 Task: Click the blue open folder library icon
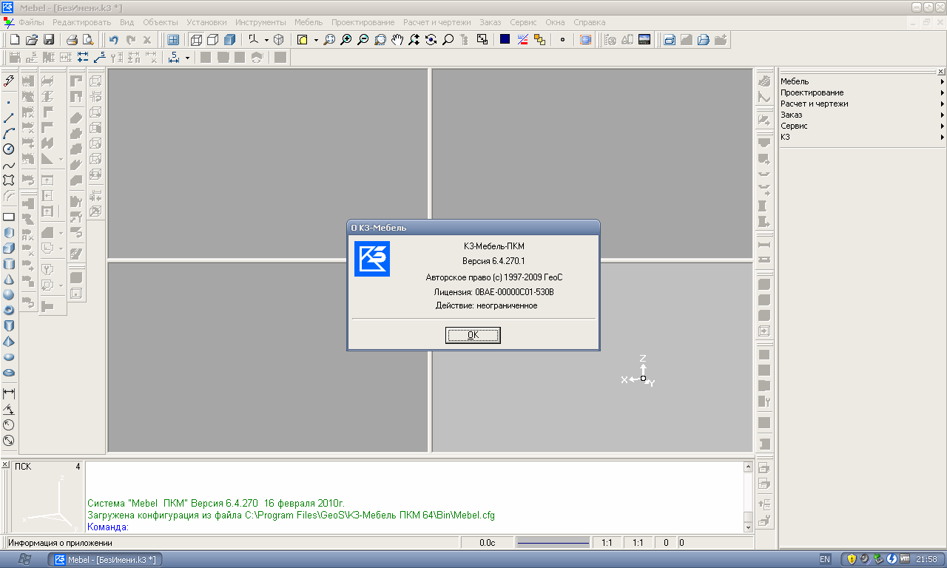pos(704,40)
